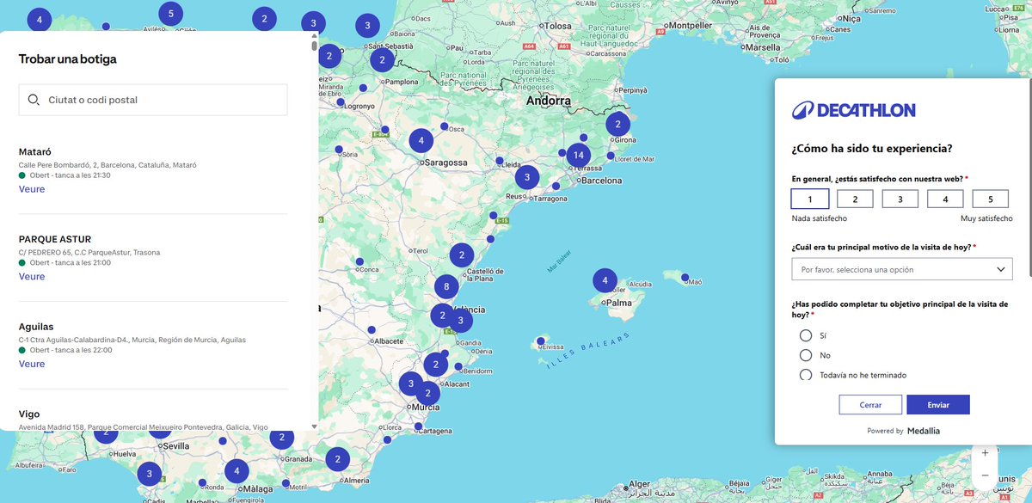Open the 8-store cluster marker near València

tap(445, 287)
